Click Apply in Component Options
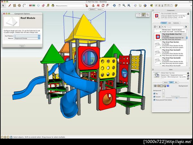Image resolution: width=193 pixels, height=145 pixels. [22, 46]
